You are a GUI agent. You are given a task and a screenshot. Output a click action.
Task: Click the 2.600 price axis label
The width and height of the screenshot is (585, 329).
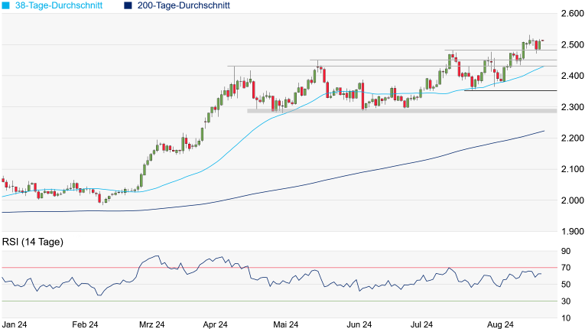pyautogui.click(x=570, y=14)
